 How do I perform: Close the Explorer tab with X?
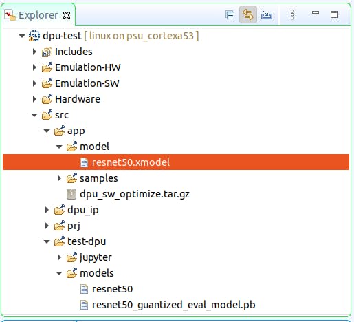67,15
